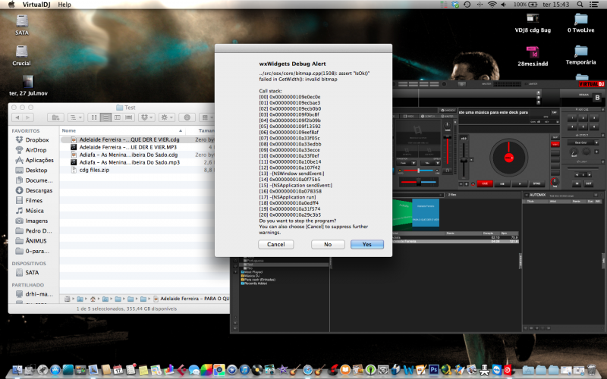Image resolution: width=607 pixels, height=379 pixels.
Task: Open the Help menu
Action: point(64,5)
